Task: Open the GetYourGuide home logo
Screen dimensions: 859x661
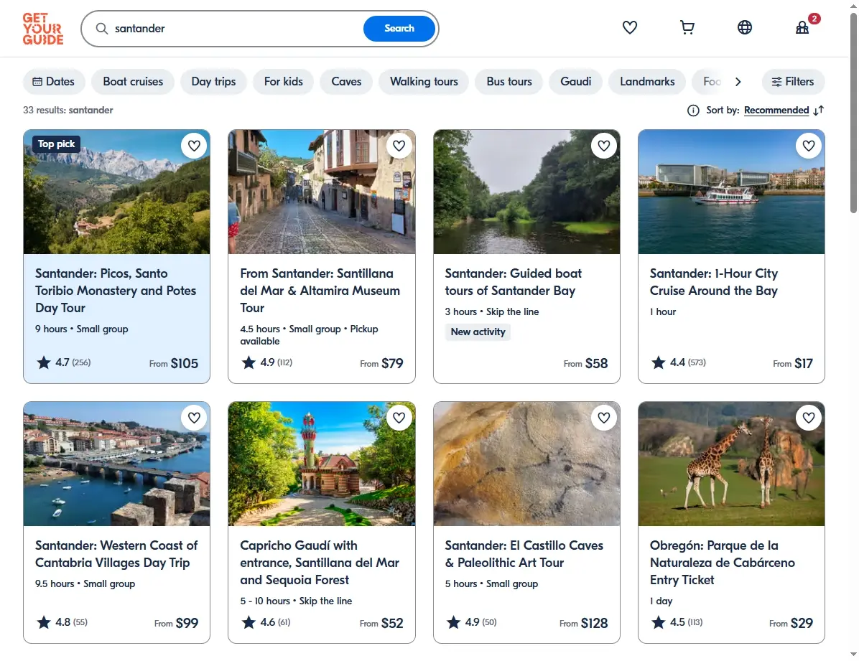Action: click(42, 29)
